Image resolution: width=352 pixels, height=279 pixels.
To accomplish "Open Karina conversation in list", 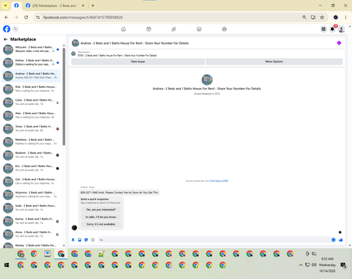I will point(31,221).
